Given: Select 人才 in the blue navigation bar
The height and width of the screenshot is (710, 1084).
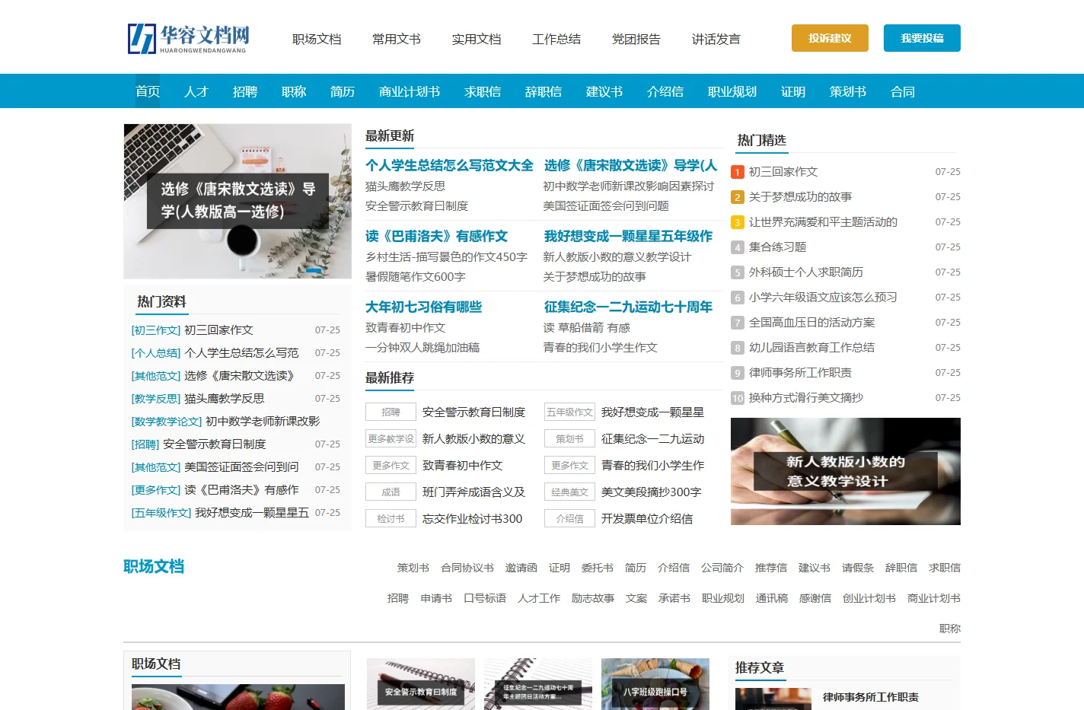Looking at the screenshot, I should coord(196,91).
